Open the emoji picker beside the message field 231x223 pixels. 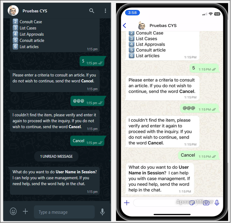point(13,211)
